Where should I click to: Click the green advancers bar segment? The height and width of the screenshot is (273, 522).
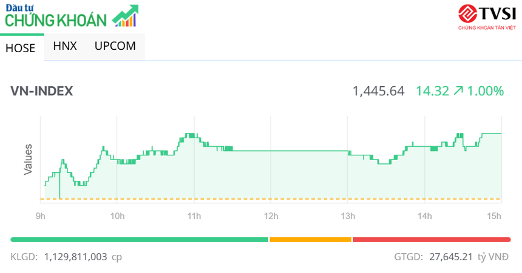(139, 240)
